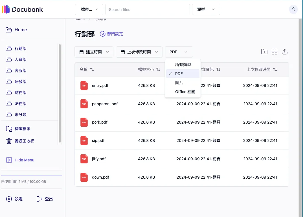
Task: Click the user profile icon
Action: coord(293,9)
